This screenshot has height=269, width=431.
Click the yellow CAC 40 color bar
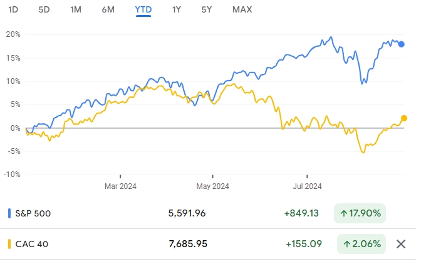pyautogui.click(x=9, y=244)
